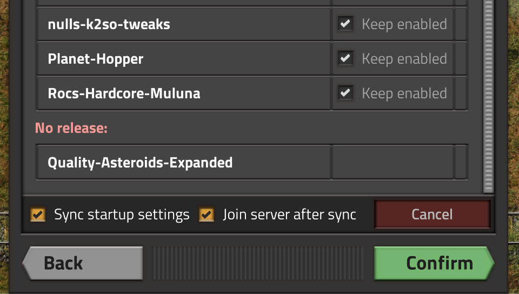Click the "Keep enabled" text in Rocs-Hardcore-Muluna row
The height and width of the screenshot is (294, 519).
404,93
